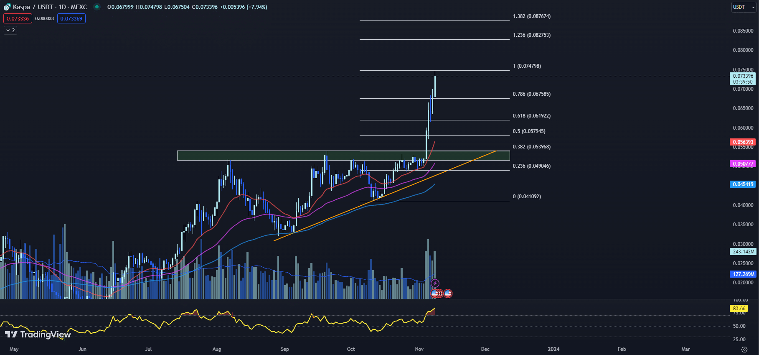Click the green market status dot
The height and width of the screenshot is (355, 759).
(97, 7)
